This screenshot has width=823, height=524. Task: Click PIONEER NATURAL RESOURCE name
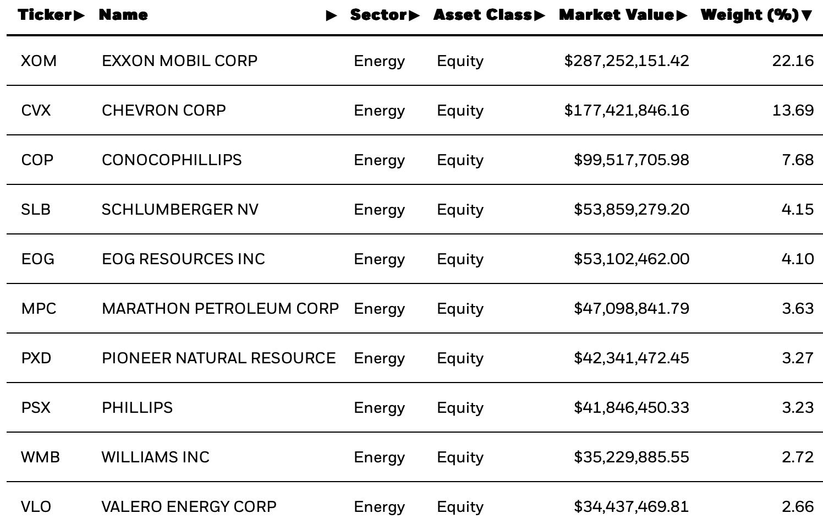pyautogui.click(x=219, y=358)
